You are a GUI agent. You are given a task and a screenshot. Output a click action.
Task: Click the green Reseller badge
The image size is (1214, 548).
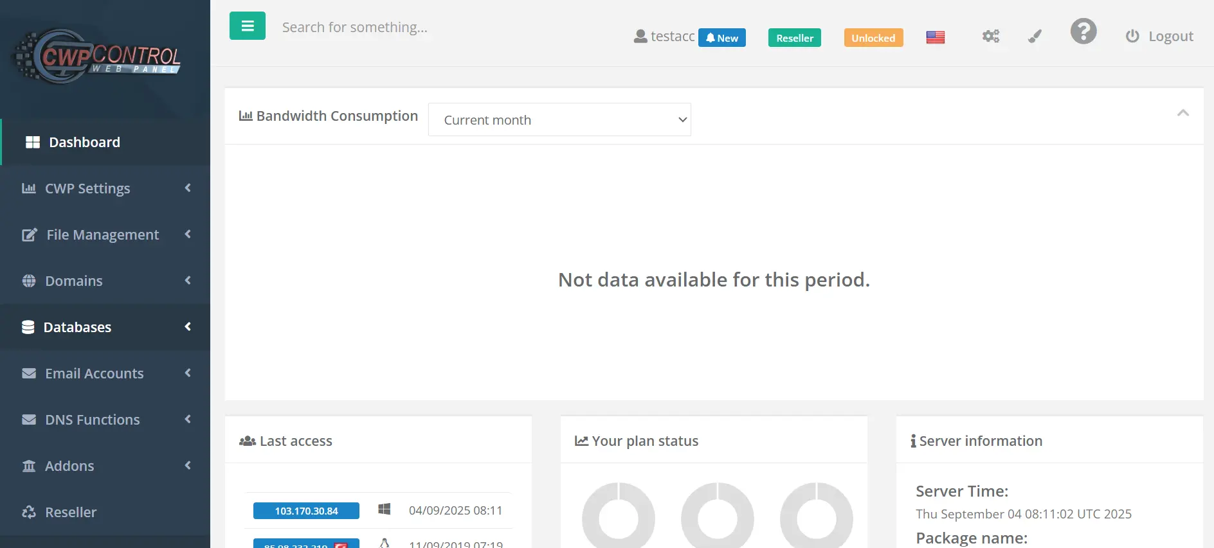795,38
